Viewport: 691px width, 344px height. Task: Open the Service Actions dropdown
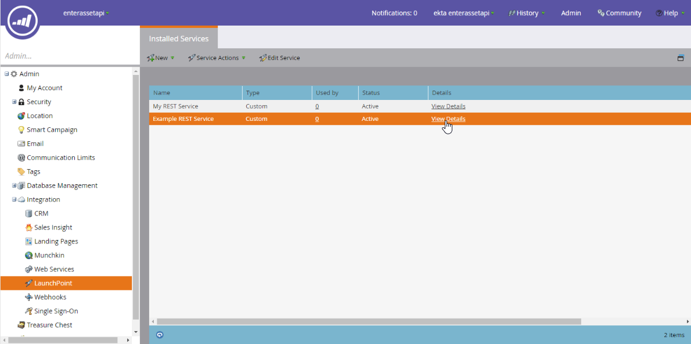[217, 58]
